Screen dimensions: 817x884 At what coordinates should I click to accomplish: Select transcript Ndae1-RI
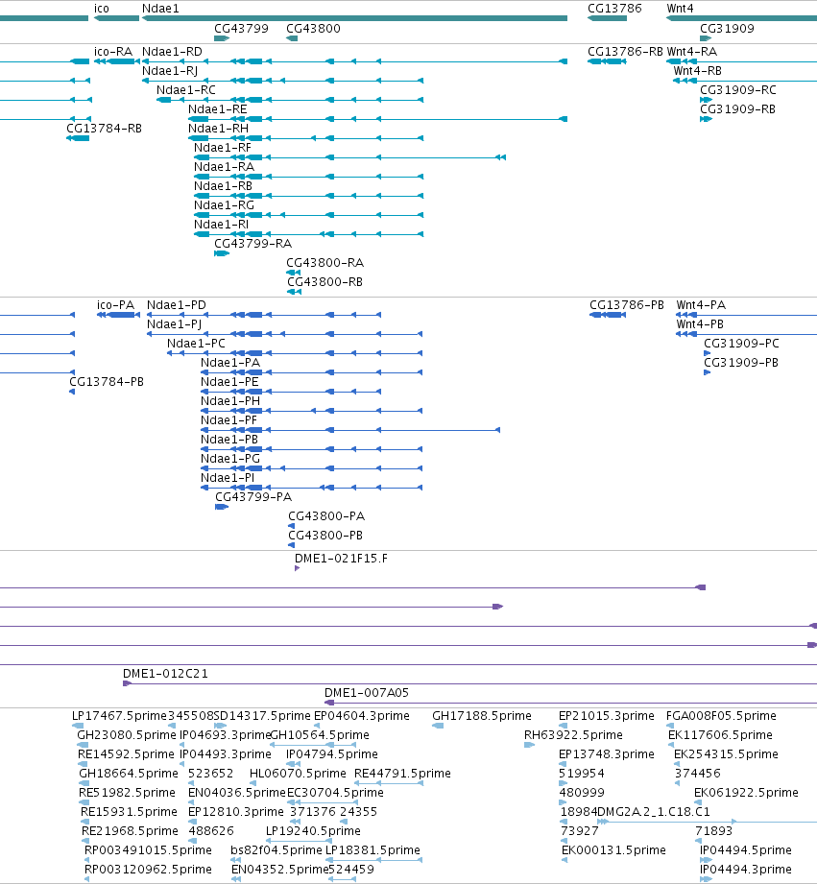pyautogui.click(x=308, y=234)
